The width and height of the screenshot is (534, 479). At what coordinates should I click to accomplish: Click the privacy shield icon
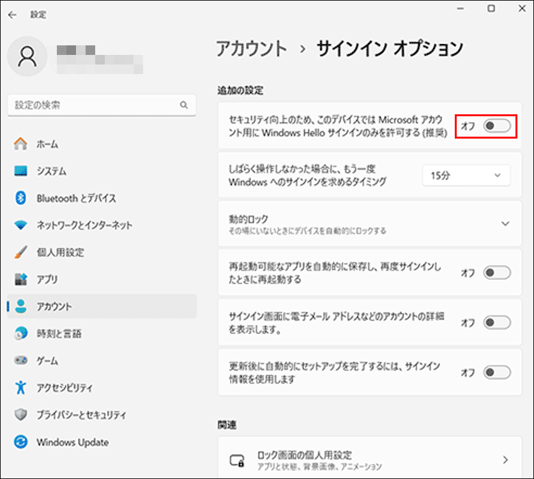[21, 414]
